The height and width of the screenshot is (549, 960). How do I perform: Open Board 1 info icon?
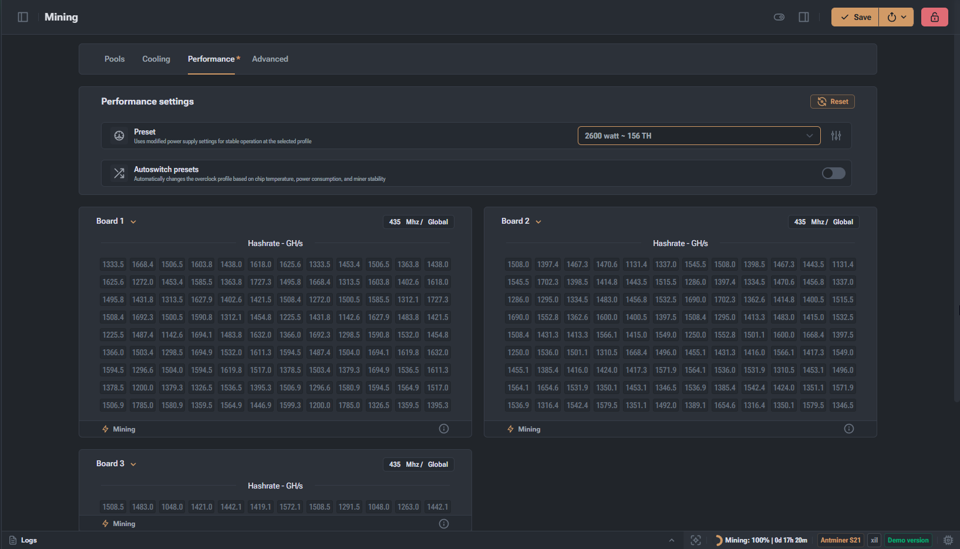[444, 429]
